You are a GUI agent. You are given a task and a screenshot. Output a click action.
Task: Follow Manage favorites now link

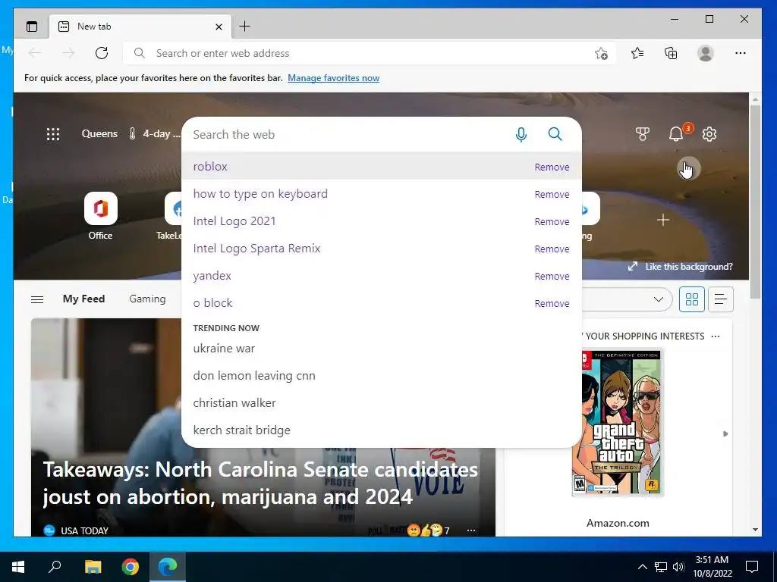click(334, 78)
